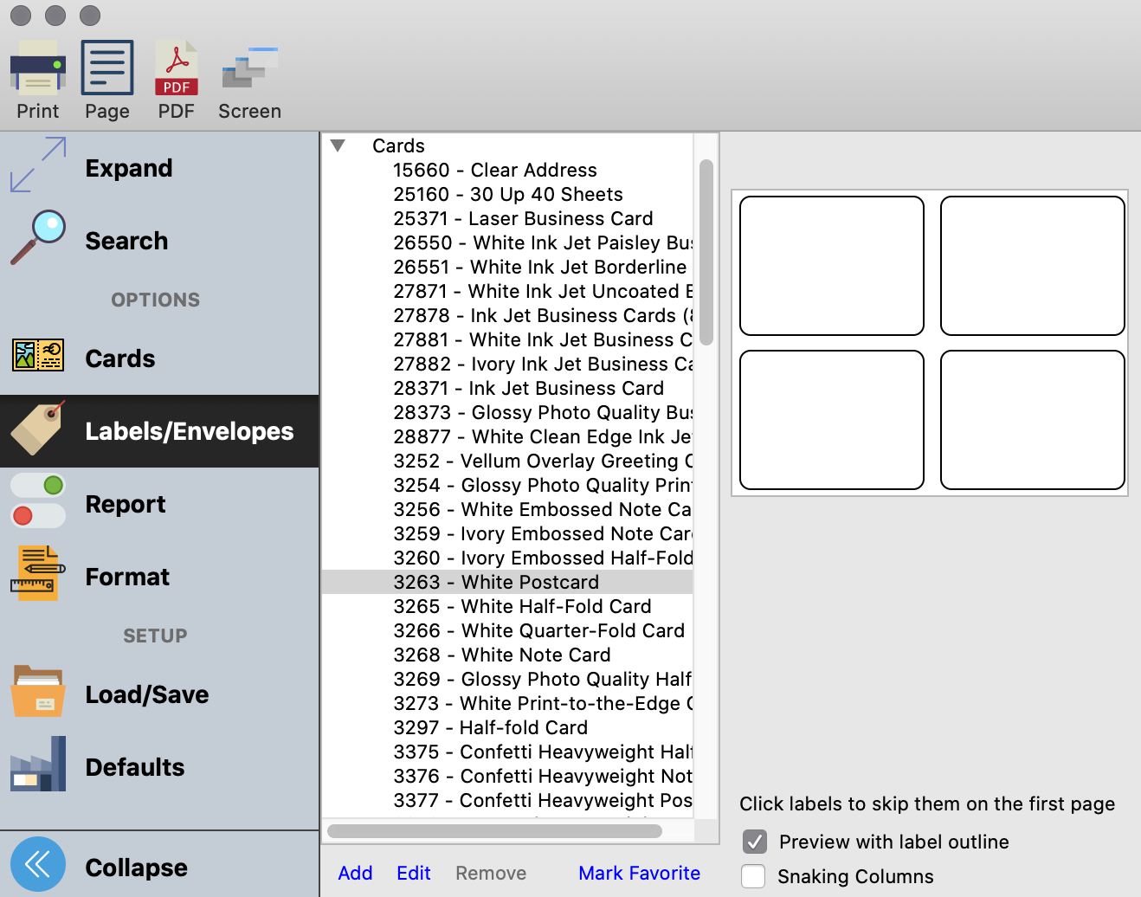The width and height of the screenshot is (1141, 897).
Task: Open the Page setup icon
Action: click(107, 68)
